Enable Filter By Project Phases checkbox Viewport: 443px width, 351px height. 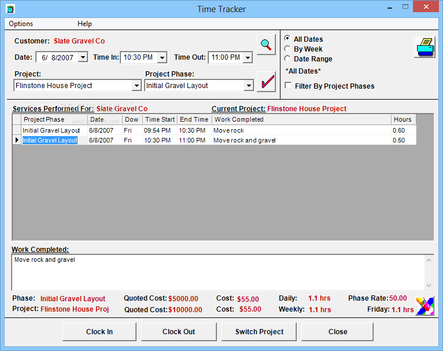point(288,86)
